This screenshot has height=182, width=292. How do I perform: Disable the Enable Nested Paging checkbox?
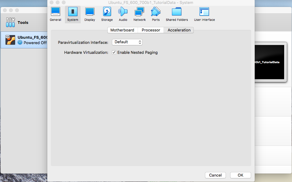(114, 52)
